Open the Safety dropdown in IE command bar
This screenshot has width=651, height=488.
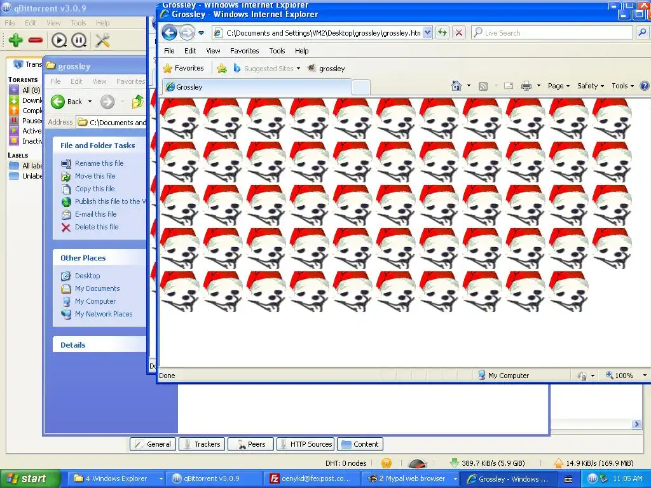point(591,86)
